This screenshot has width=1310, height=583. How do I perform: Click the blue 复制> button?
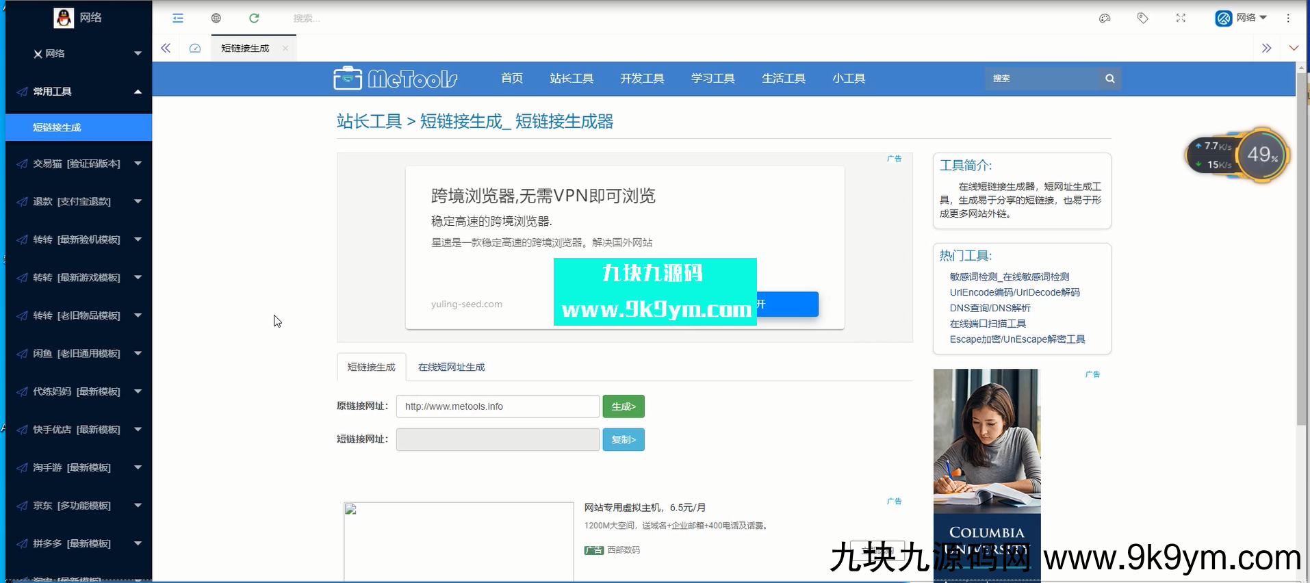click(x=623, y=439)
